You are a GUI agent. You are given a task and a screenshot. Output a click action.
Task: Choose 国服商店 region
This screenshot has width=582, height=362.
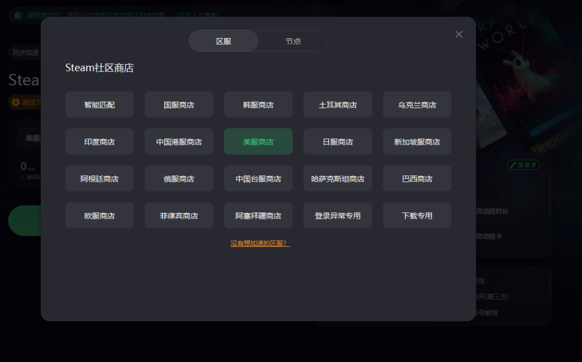tap(179, 105)
